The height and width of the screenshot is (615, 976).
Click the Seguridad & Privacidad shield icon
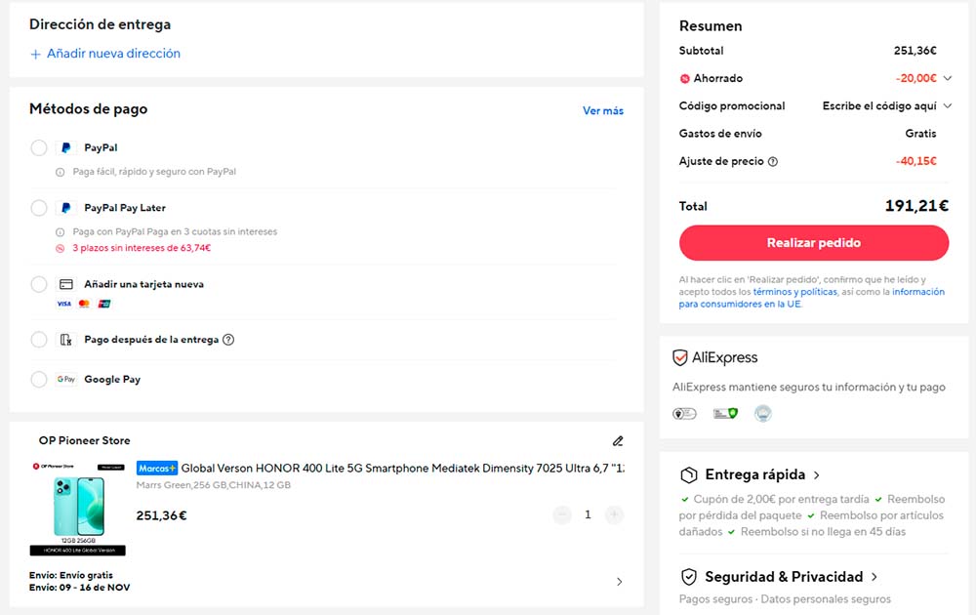click(689, 576)
